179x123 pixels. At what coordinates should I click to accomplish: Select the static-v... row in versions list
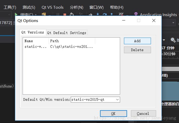71,47
